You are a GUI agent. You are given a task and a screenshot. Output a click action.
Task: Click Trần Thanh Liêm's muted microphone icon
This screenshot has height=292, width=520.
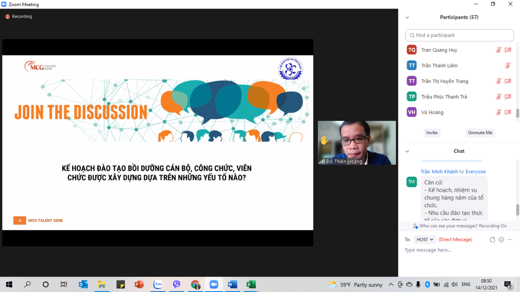(508, 65)
